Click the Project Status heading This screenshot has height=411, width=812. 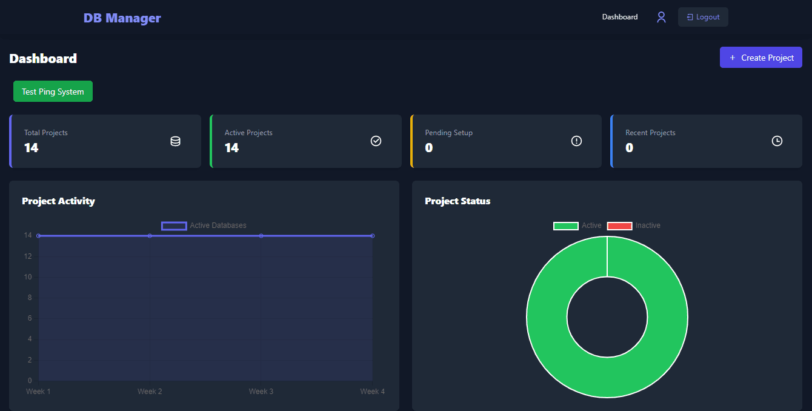click(x=458, y=201)
